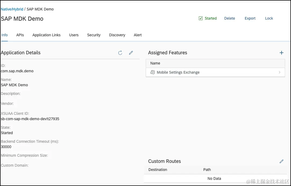Click Name value SAP MDK Demo in details
This screenshot has height=186, width=291.
coord(14,85)
